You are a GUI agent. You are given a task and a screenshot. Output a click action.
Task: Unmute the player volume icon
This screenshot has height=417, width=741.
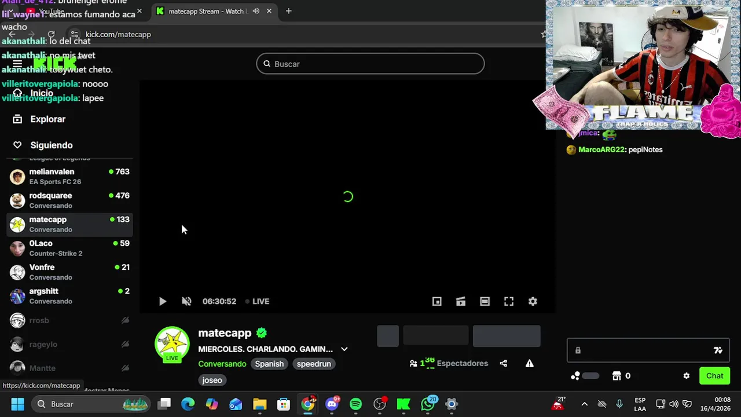click(x=186, y=301)
